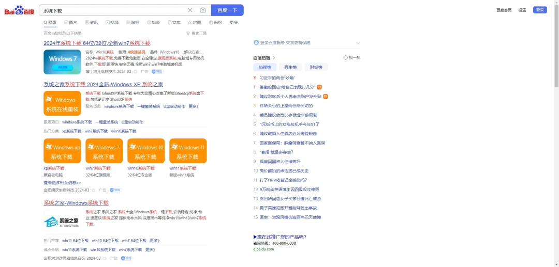Viewport: 559px width, 267px height.
Task: Click the 保障 badge under 合肥对对对网络信息咨询
Action: click(x=127, y=258)
